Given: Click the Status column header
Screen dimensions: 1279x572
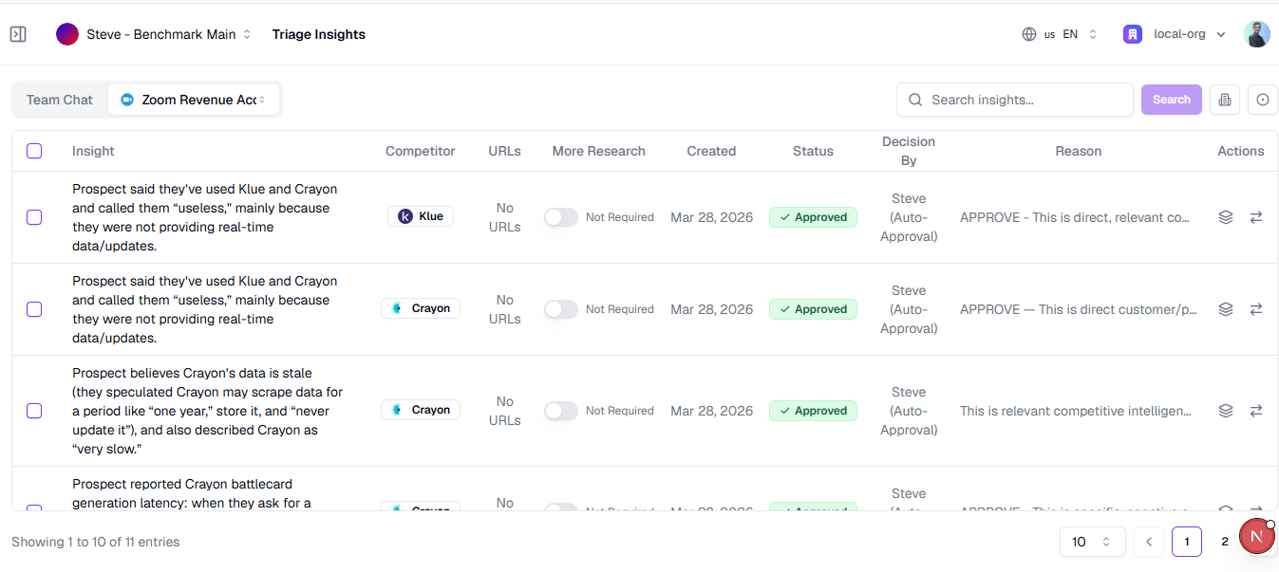Looking at the screenshot, I should pos(813,151).
